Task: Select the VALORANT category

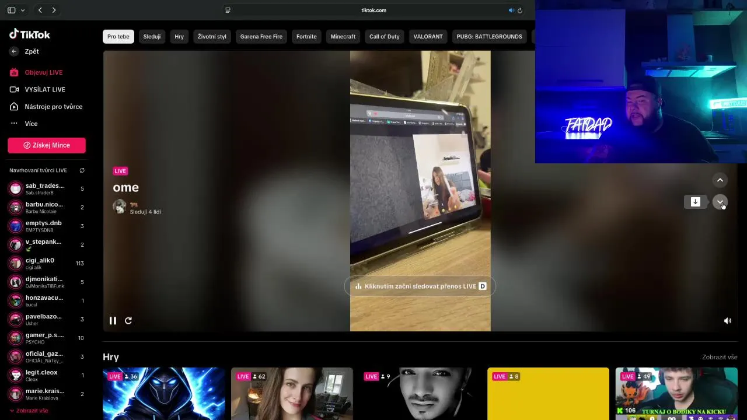Action: click(428, 36)
